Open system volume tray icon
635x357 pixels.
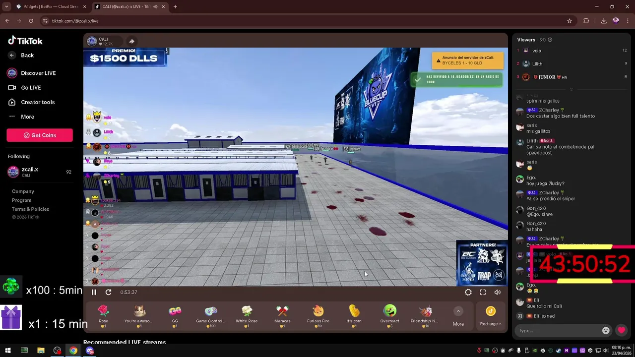pos(606,351)
